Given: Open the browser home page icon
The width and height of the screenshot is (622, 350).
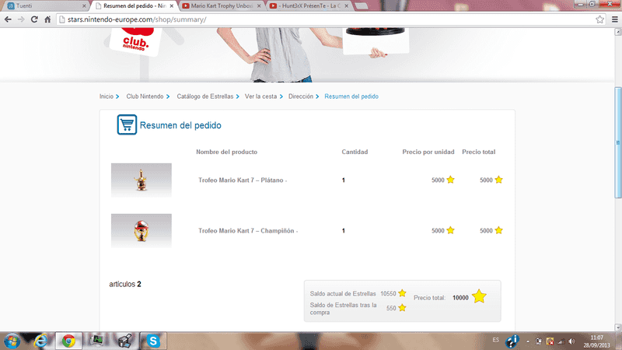Looking at the screenshot, I should click(47, 19).
